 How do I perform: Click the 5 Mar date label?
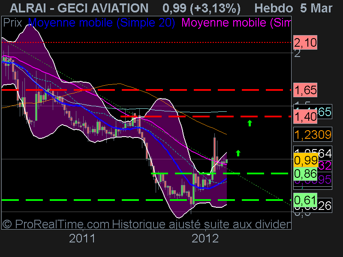coord(316,8)
